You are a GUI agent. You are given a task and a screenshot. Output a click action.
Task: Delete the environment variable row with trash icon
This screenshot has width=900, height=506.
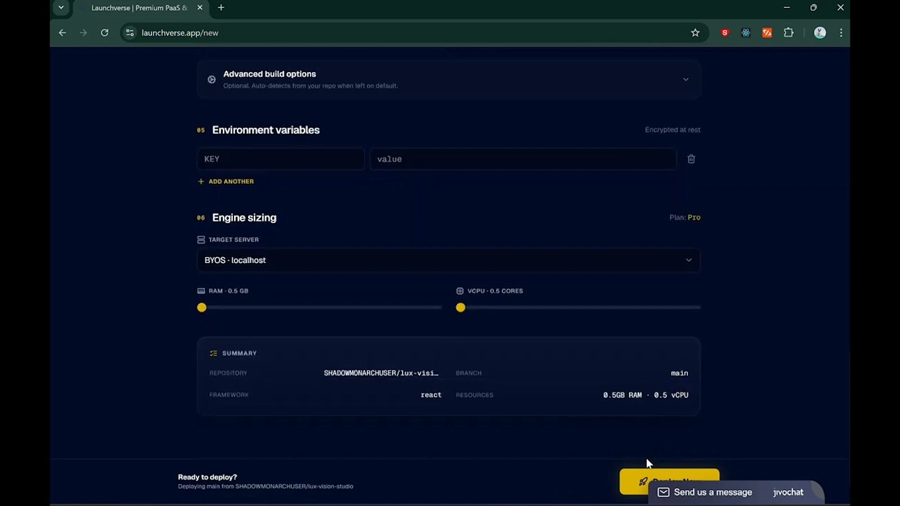(x=691, y=159)
